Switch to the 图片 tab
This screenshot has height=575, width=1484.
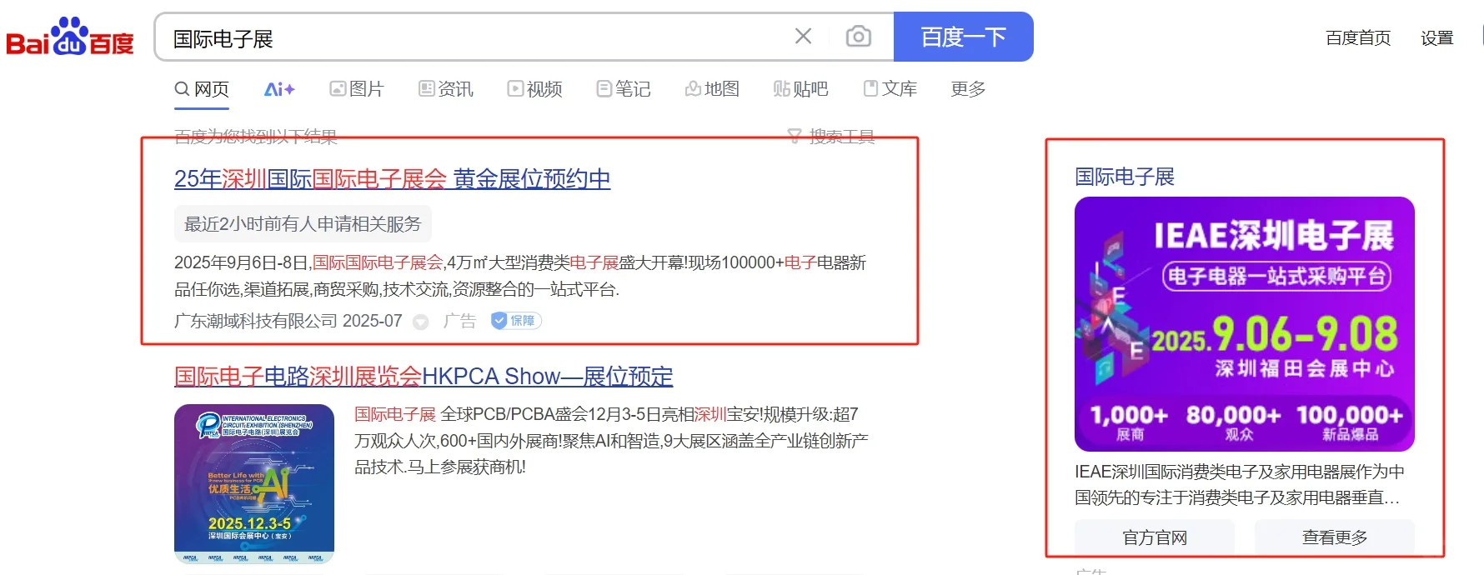point(357,89)
